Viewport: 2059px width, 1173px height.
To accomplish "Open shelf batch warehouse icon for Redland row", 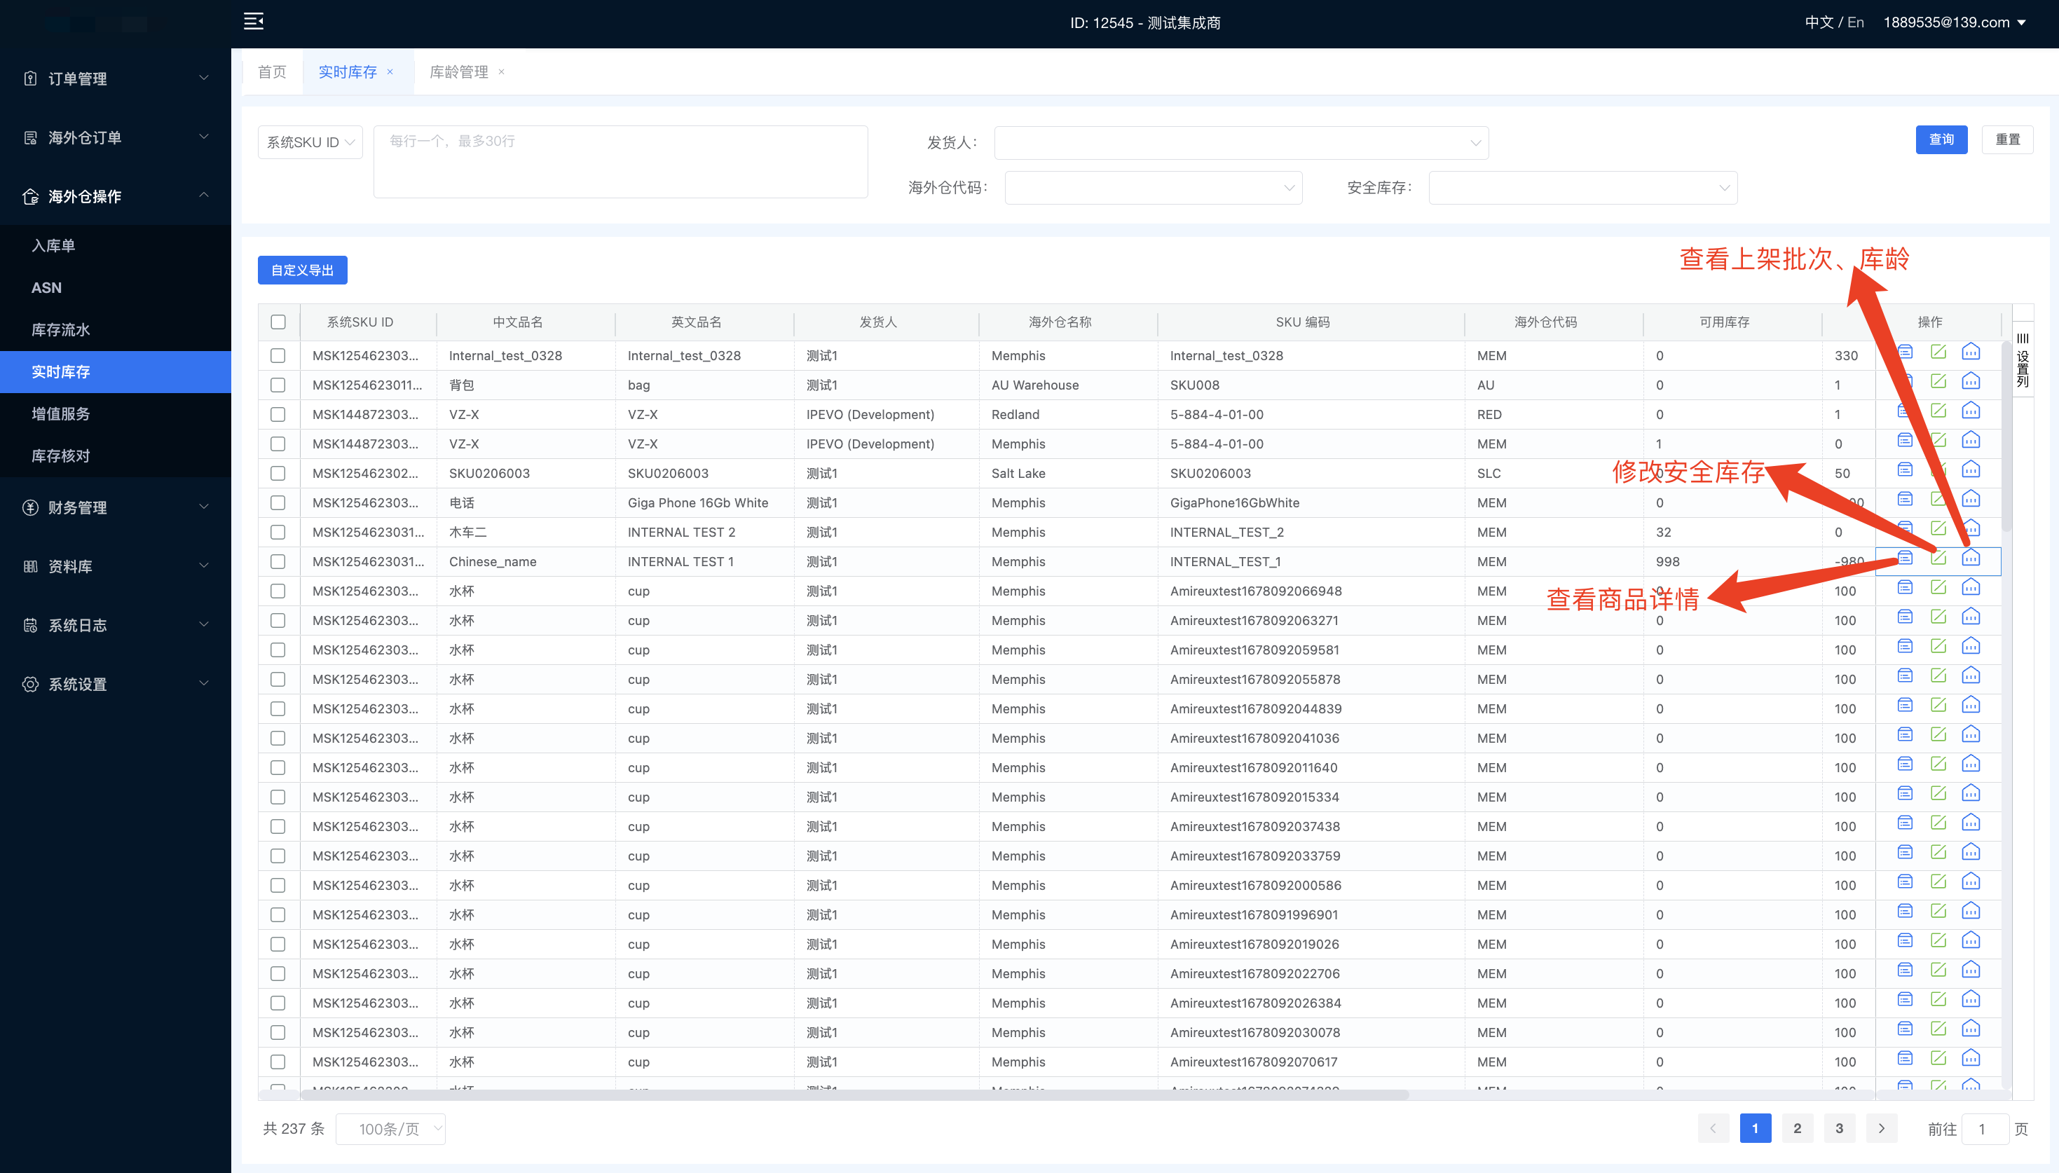I will click(1971, 411).
